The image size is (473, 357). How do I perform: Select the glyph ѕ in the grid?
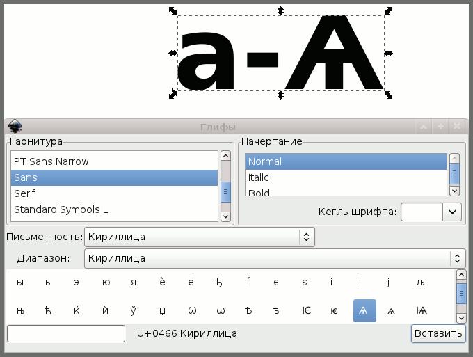[x=305, y=283]
